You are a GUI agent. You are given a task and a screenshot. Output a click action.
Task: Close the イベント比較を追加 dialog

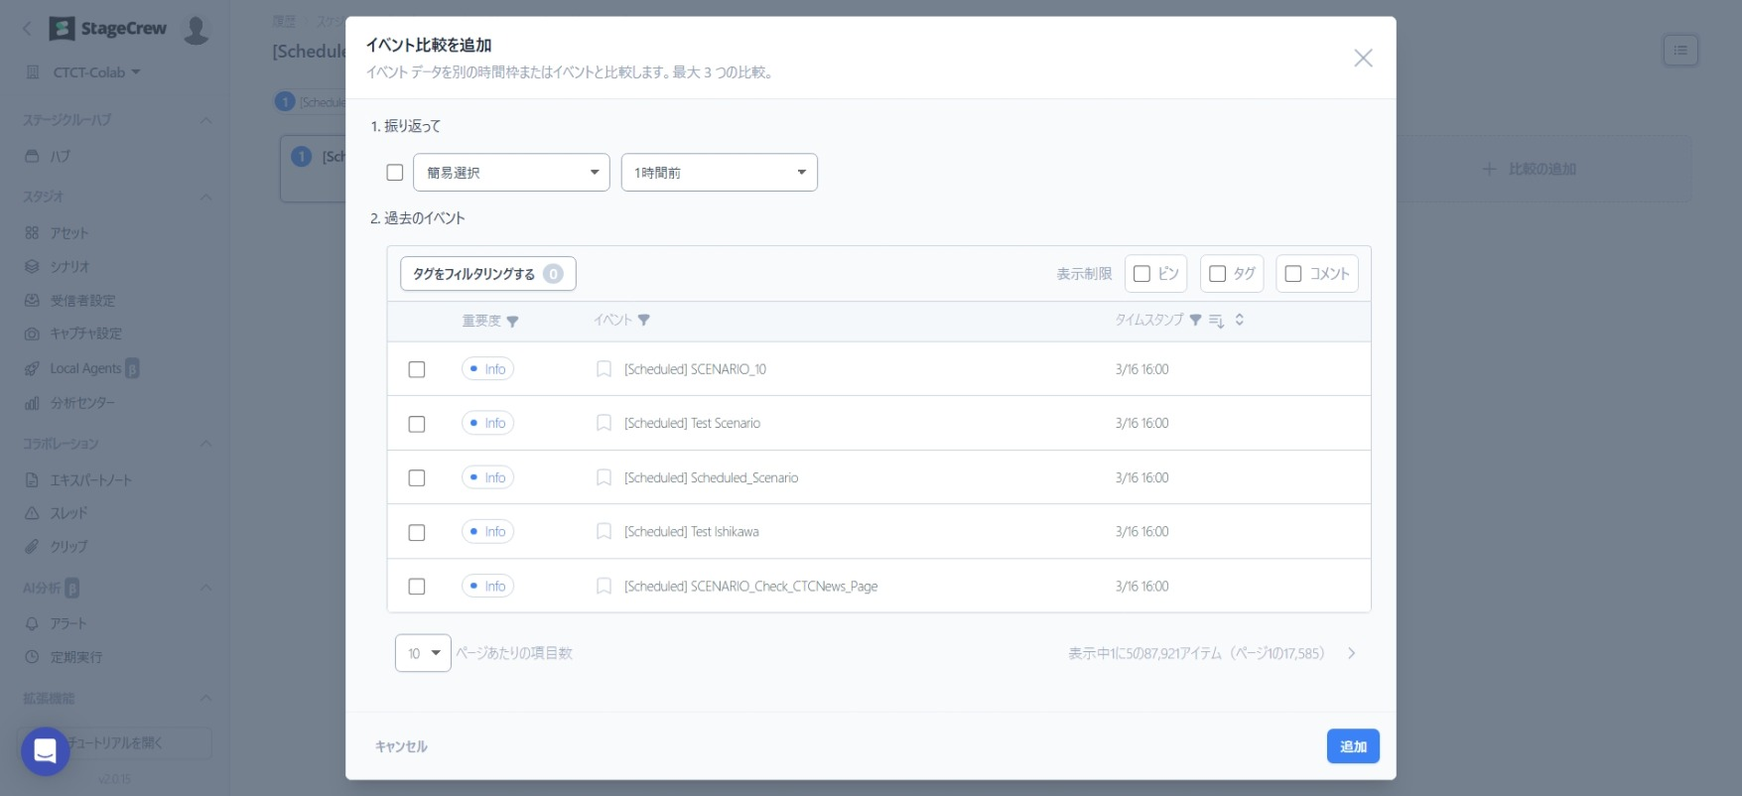click(1363, 59)
